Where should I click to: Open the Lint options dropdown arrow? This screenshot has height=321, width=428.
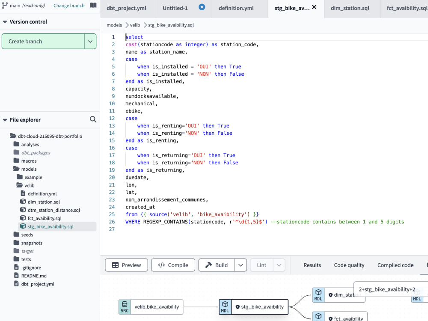click(279, 265)
